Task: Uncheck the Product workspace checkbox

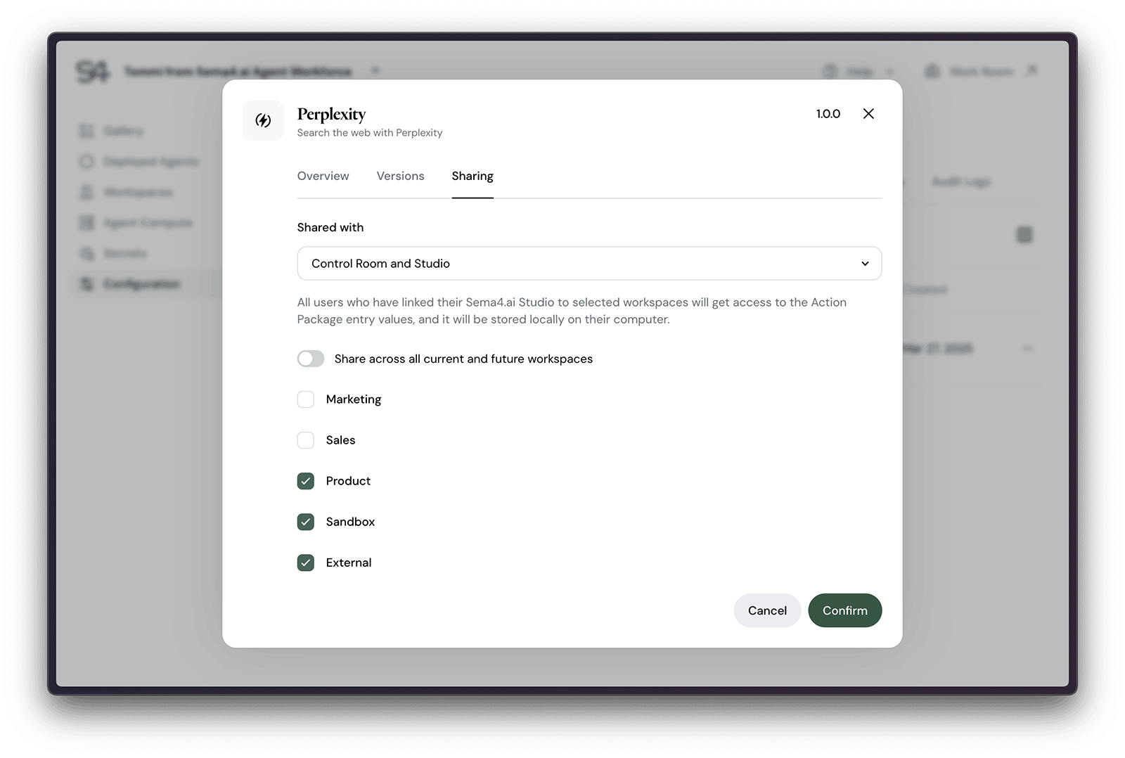Action: click(306, 481)
